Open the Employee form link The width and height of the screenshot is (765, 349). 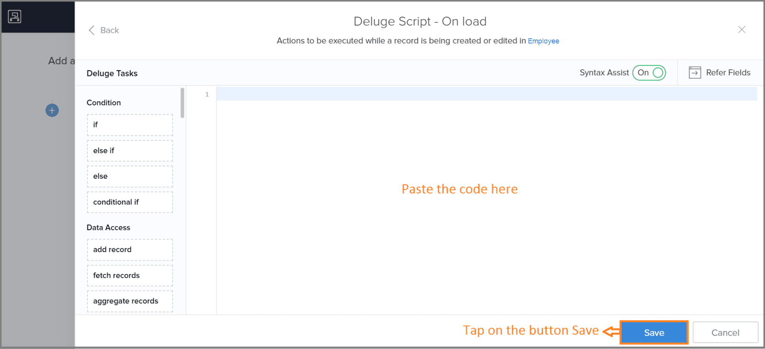(543, 41)
